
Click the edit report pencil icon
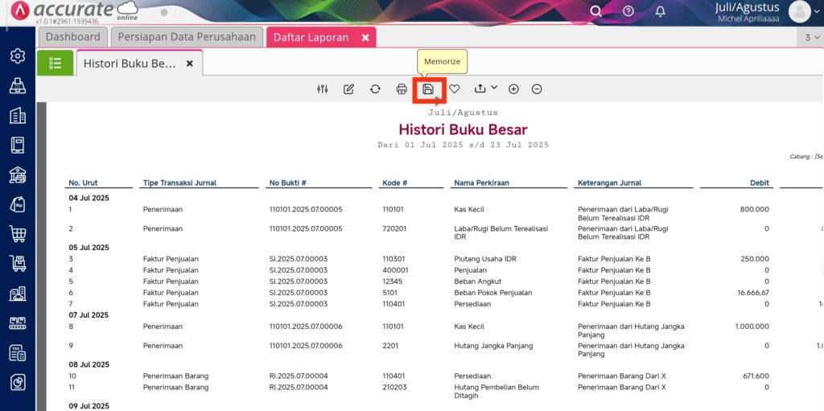point(348,89)
